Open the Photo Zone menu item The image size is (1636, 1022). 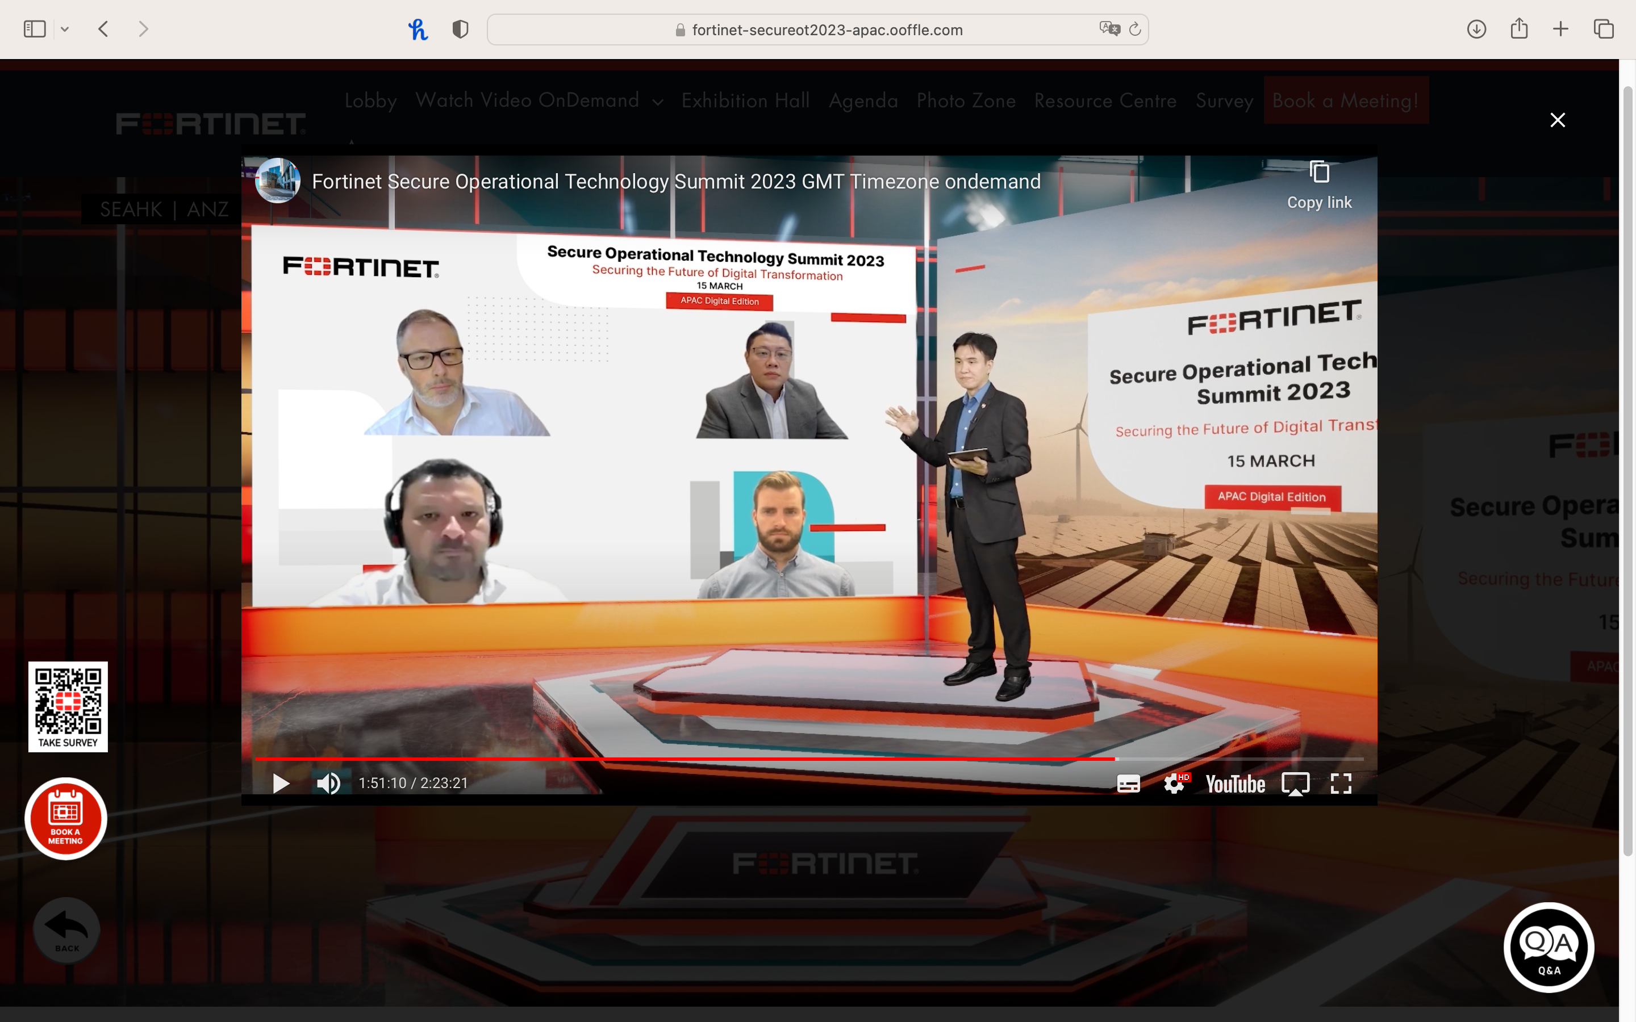point(966,100)
